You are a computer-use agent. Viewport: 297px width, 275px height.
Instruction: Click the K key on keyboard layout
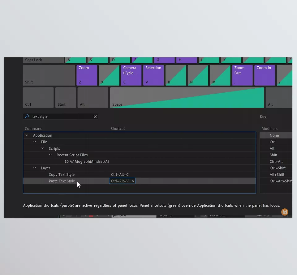(x=231, y=60)
